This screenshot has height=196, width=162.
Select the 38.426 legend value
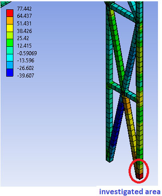25,31
